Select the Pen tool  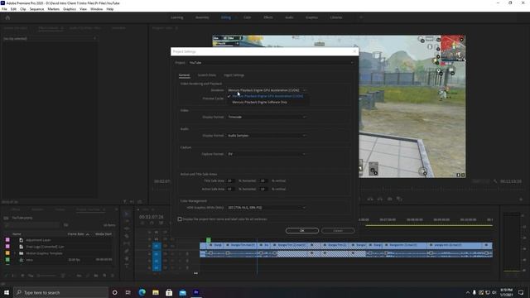127,251
